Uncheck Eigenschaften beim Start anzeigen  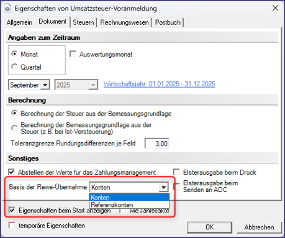click(x=12, y=210)
